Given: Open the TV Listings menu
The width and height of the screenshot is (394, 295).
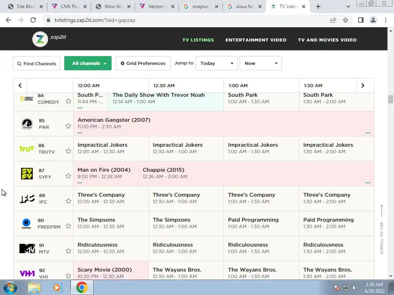Looking at the screenshot, I should click(x=198, y=40).
